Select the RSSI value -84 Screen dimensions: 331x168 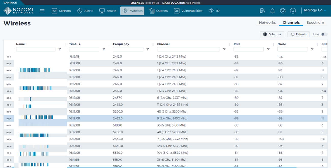[236, 63]
